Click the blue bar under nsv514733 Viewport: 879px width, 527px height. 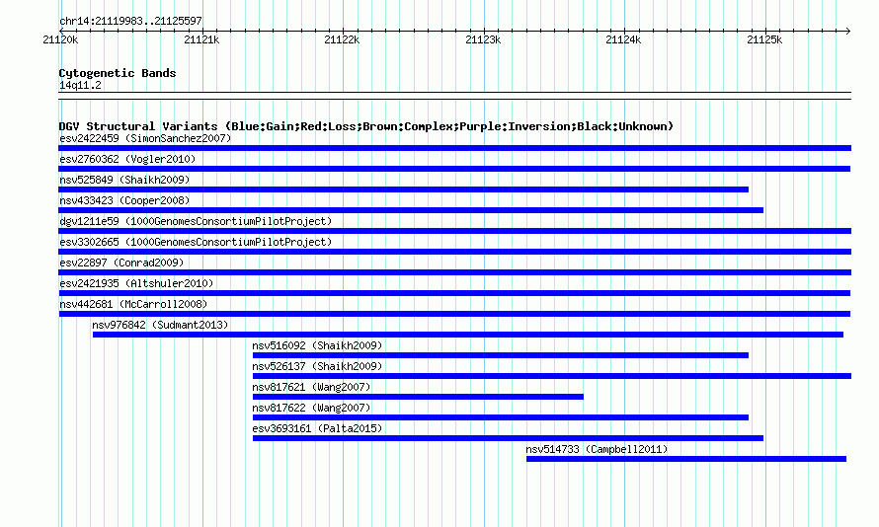click(686, 459)
